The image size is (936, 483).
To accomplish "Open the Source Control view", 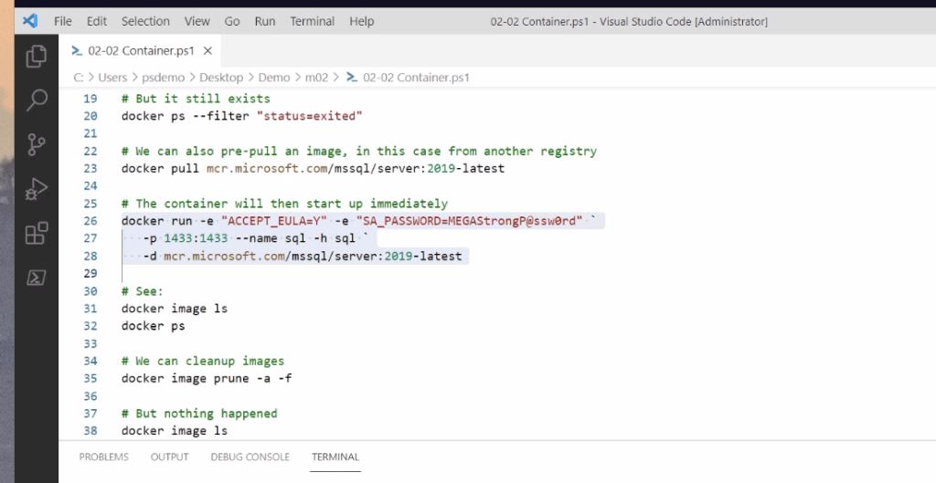I will [37, 144].
